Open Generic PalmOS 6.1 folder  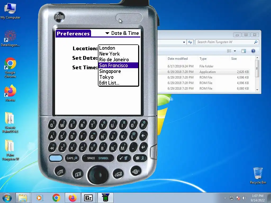[x=10, y=123]
